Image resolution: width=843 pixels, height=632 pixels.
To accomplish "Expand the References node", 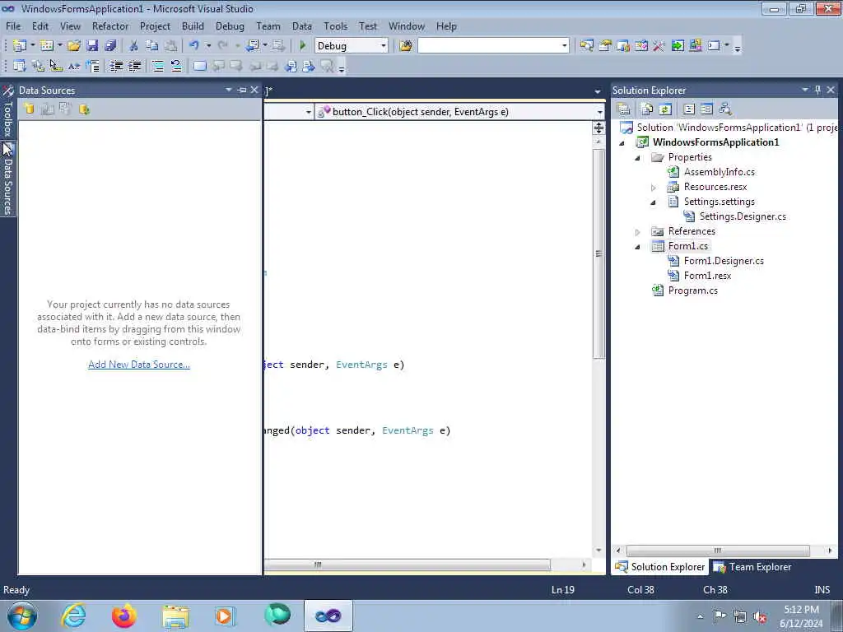I will tap(638, 231).
